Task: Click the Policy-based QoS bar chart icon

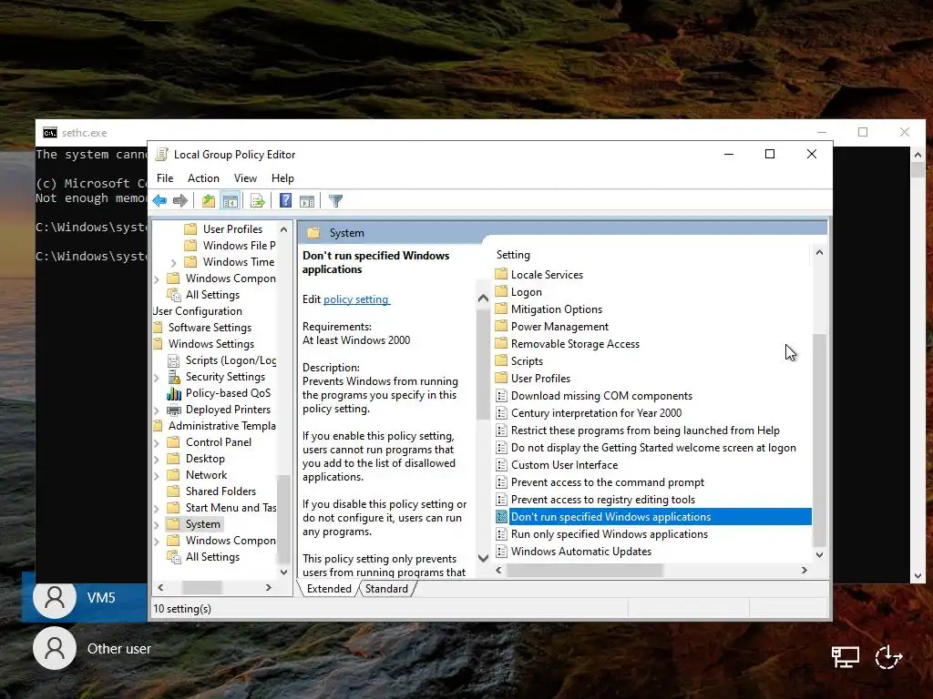Action: point(174,393)
